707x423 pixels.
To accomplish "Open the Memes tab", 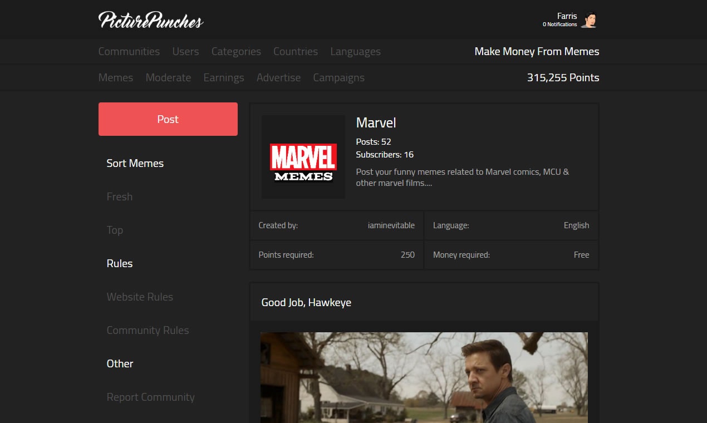I will coord(116,77).
